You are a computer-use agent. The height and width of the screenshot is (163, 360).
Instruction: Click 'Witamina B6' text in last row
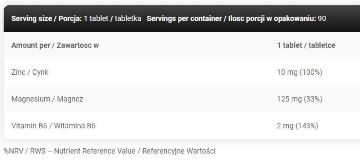(75, 126)
